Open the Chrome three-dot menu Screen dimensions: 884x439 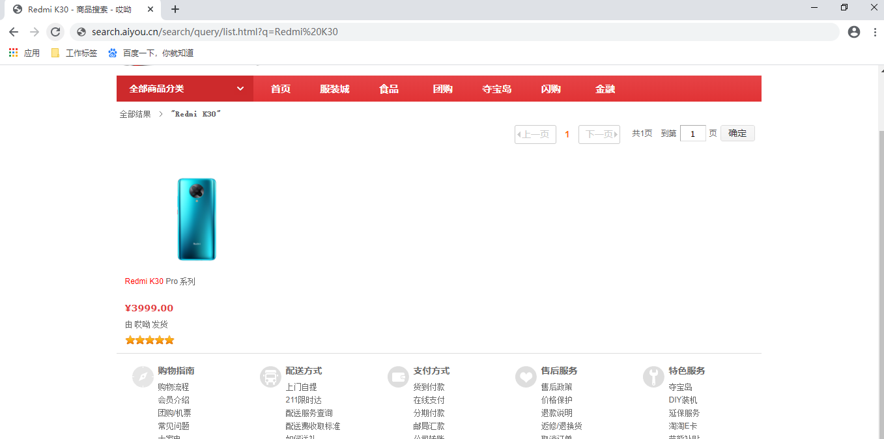874,32
